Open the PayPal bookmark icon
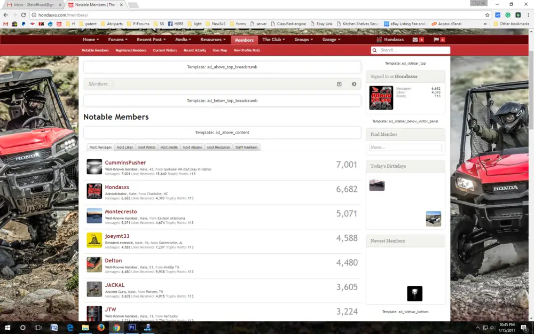 pyautogui.click(x=23, y=24)
